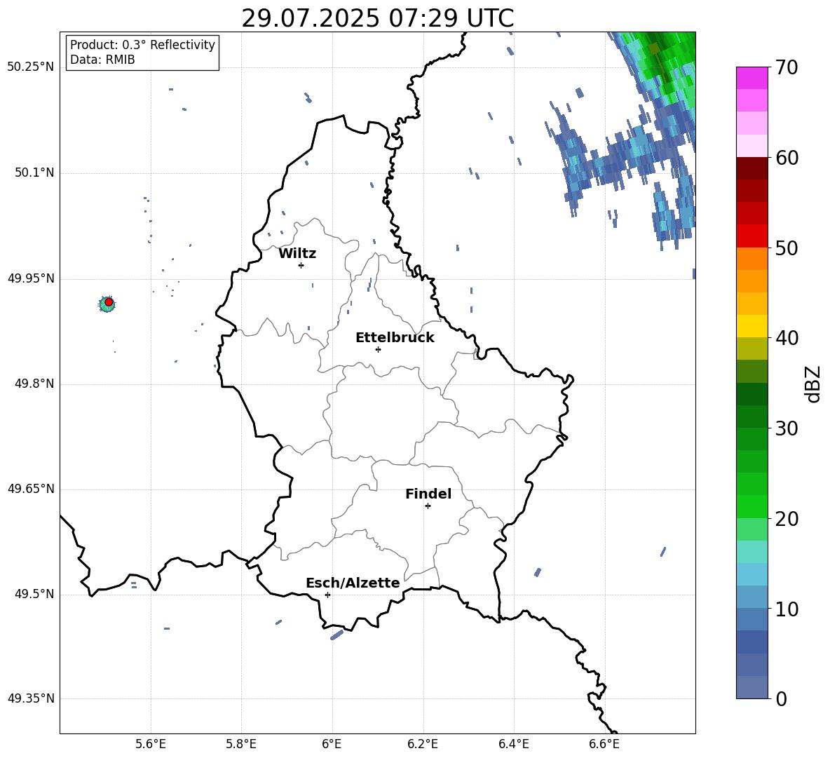The image size is (830, 758).
Task: Click the 6°E longitude label
Action: point(332,744)
